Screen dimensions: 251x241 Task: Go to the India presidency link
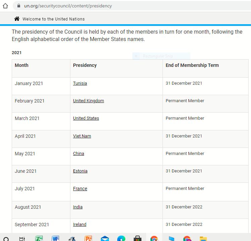pos(78,207)
